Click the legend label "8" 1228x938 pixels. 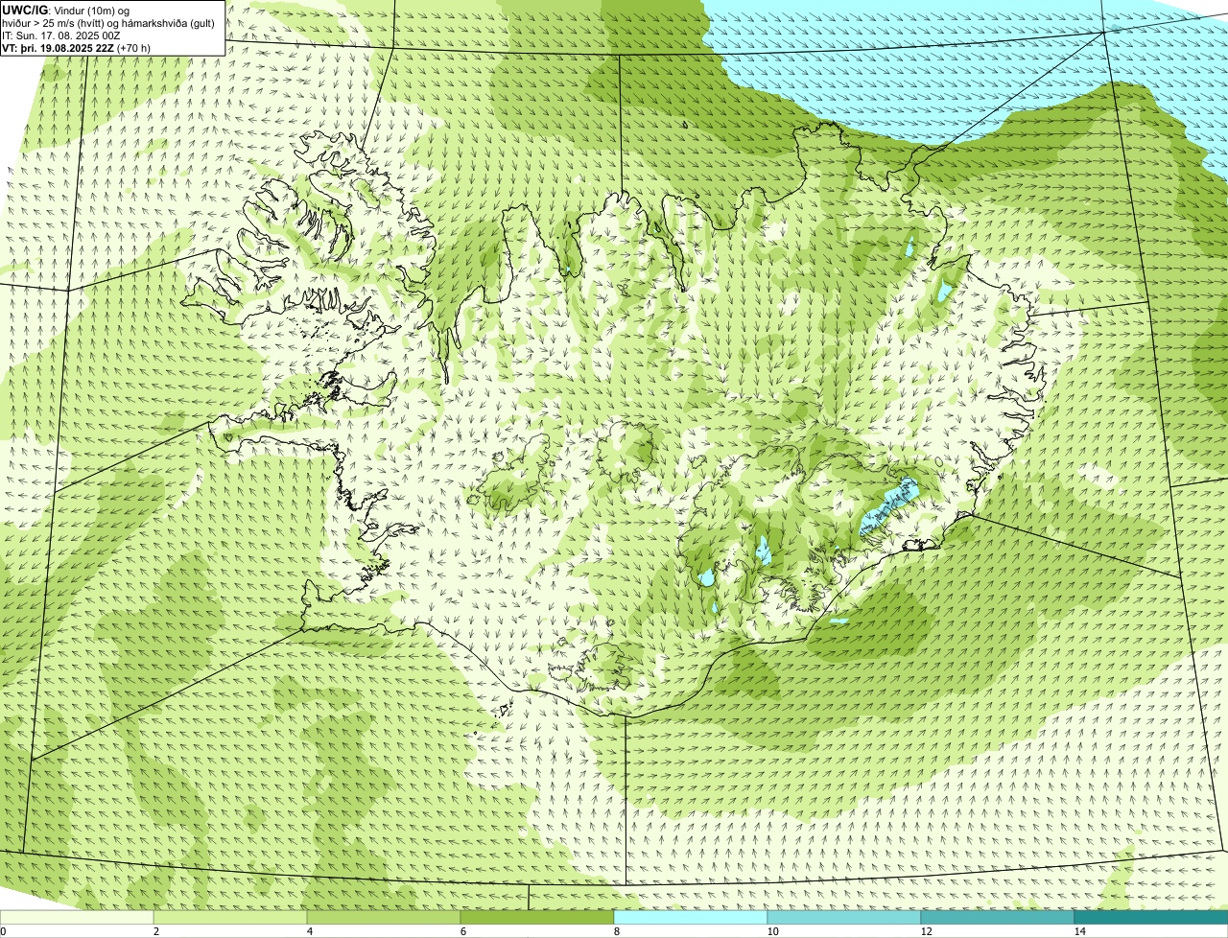(x=616, y=931)
